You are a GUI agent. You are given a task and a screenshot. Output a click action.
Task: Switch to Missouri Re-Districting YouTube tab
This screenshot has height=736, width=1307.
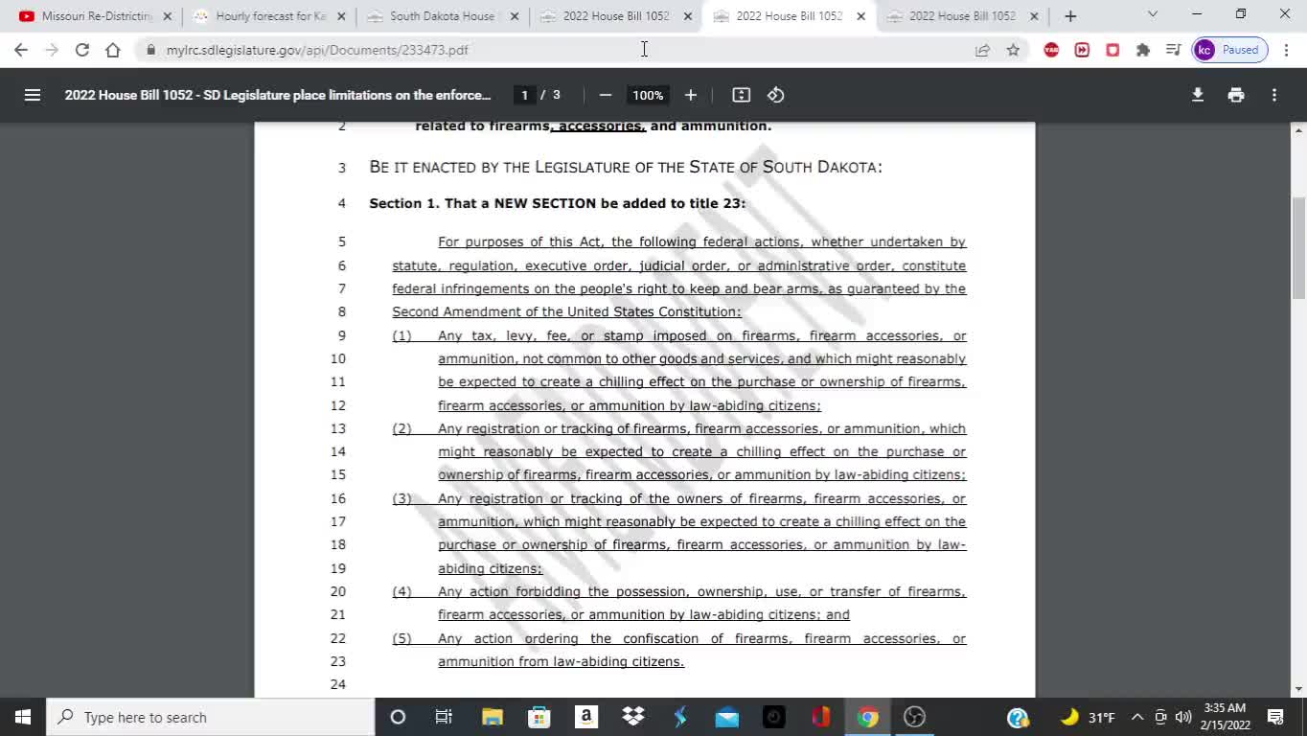[x=94, y=16]
